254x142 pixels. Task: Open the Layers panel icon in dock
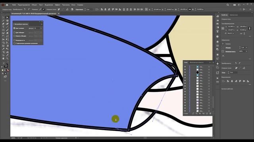point(217,64)
